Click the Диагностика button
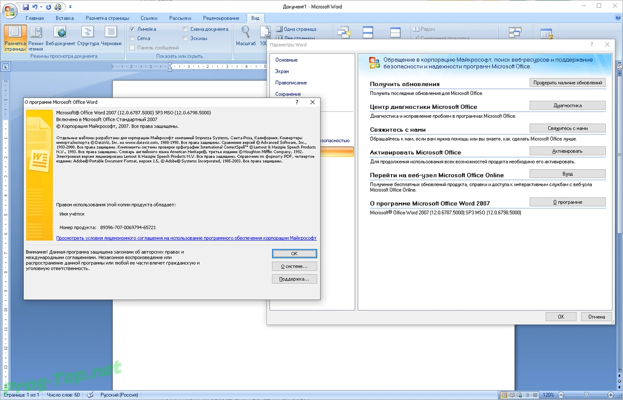Image resolution: width=623 pixels, height=400 pixels. (567, 105)
